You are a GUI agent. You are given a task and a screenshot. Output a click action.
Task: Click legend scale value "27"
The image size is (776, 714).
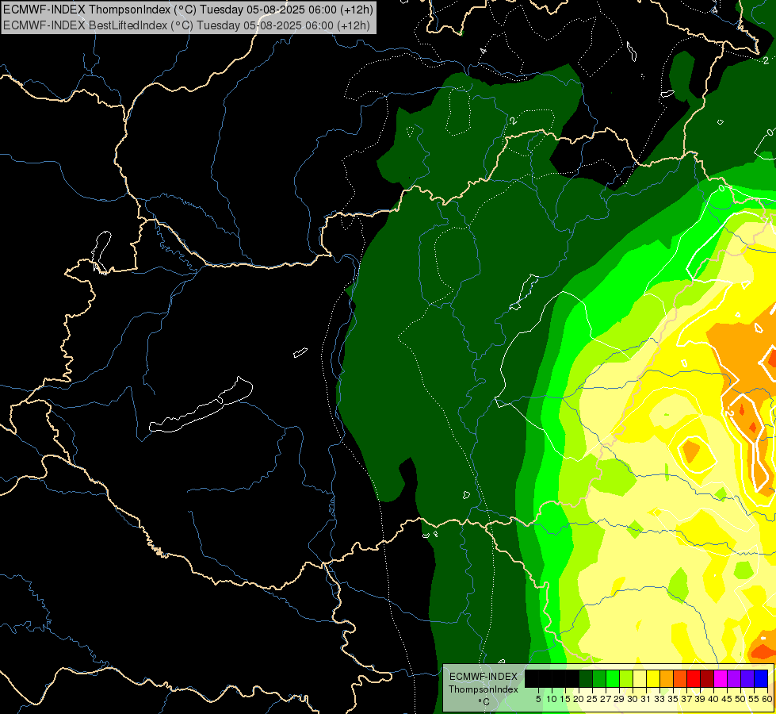coord(606,699)
